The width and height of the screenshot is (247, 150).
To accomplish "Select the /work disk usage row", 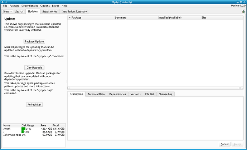I will (34, 129).
